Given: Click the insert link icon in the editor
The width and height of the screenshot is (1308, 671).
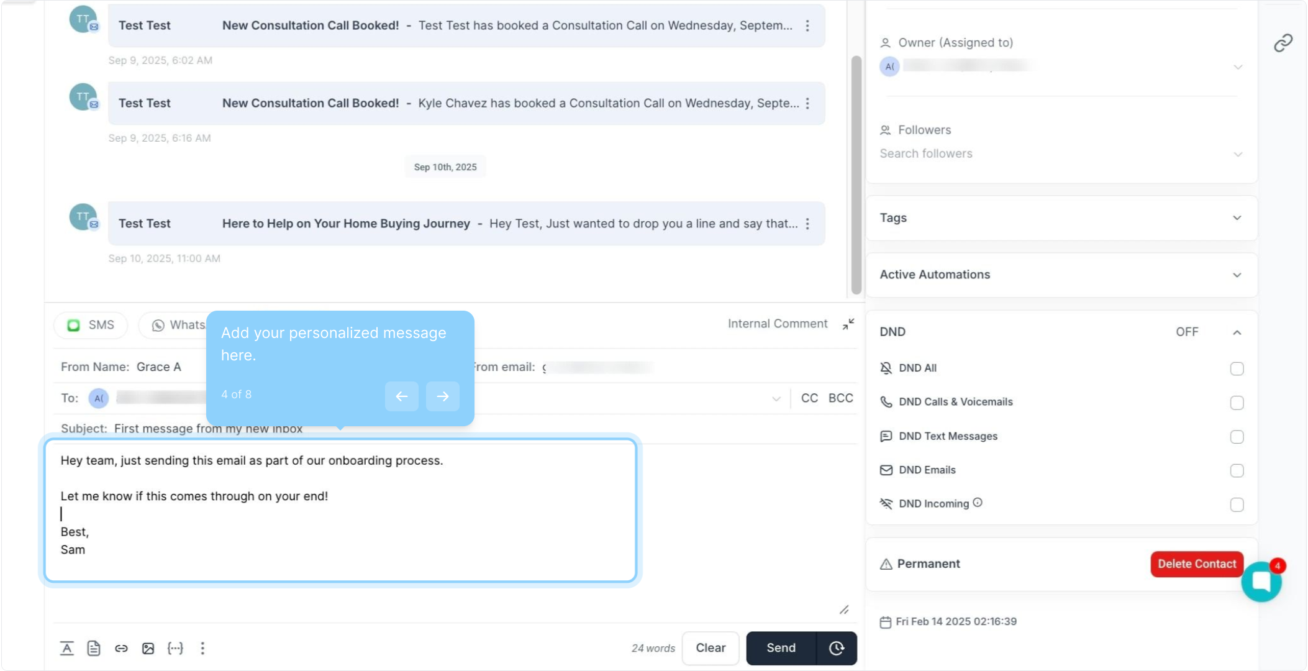Looking at the screenshot, I should 121,648.
